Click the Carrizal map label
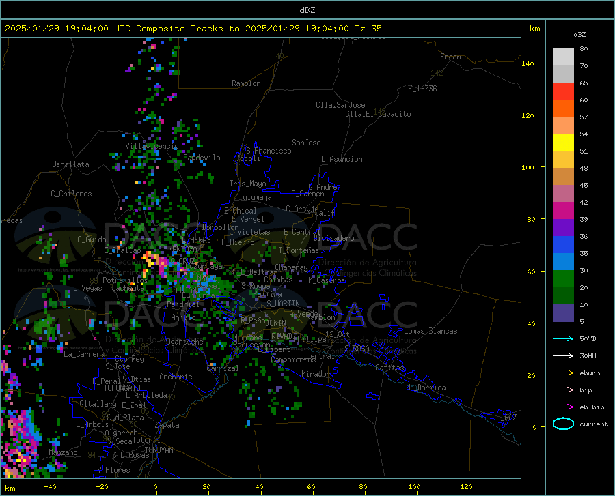 pyautogui.click(x=222, y=368)
